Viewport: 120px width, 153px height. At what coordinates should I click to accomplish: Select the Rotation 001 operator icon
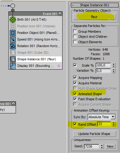[13, 46]
